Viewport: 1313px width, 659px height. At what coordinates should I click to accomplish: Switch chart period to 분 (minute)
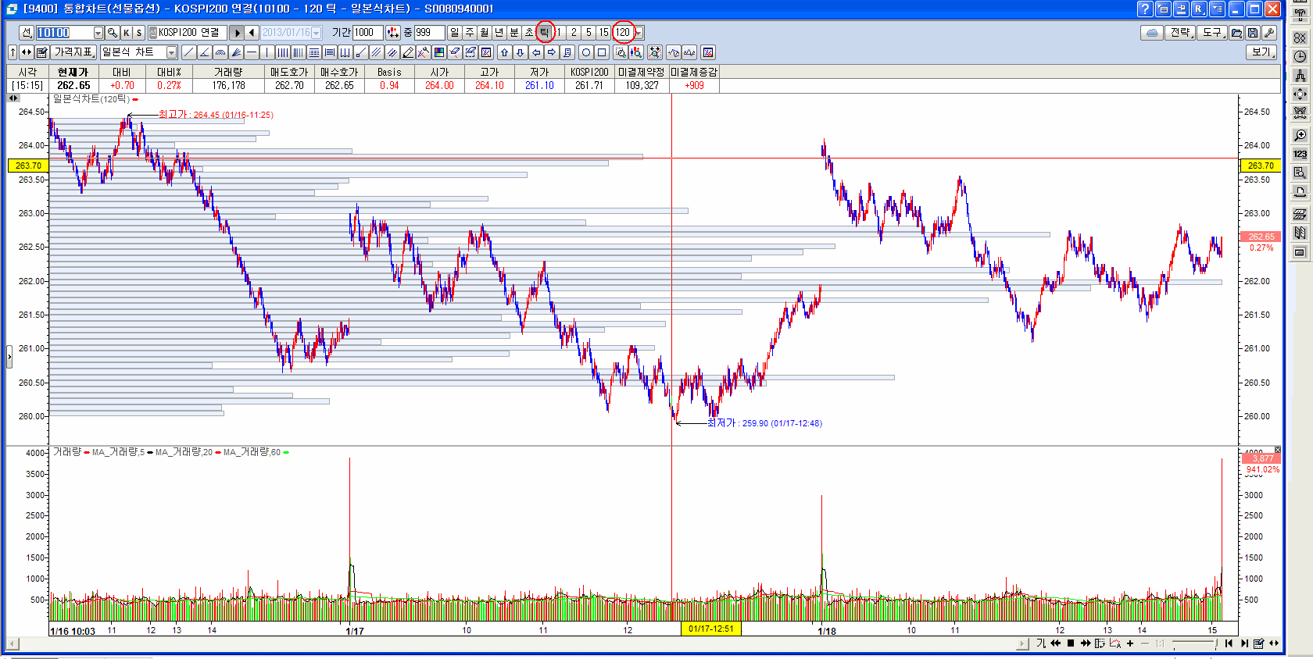(x=514, y=33)
